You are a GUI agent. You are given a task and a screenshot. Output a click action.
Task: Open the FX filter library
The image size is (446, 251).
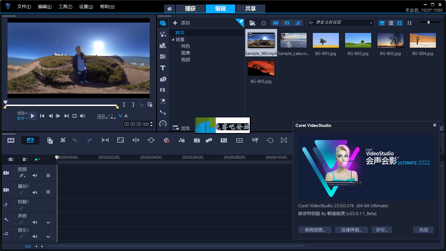(163, 90)
